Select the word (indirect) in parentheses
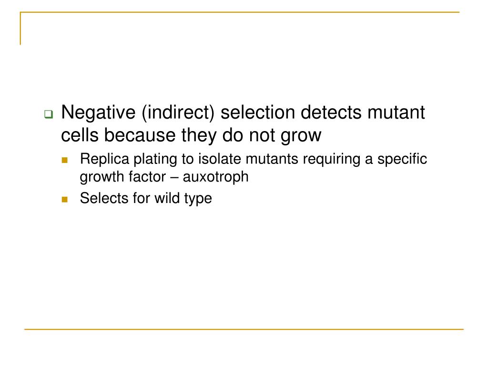488x366 pixels. [x=178, y=112]
